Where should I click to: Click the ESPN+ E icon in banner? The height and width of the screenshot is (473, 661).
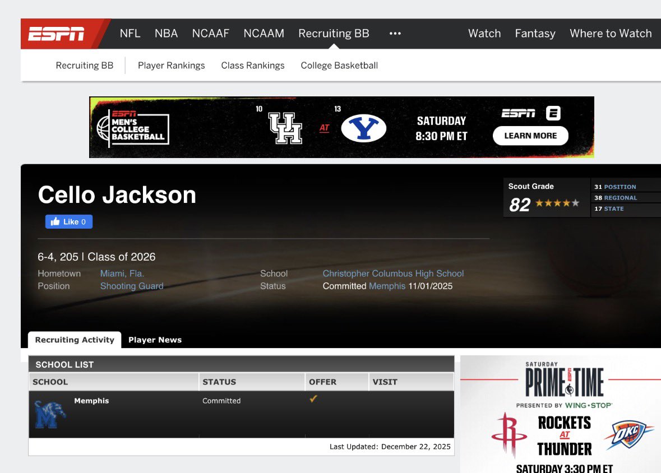tap(553, 113)
